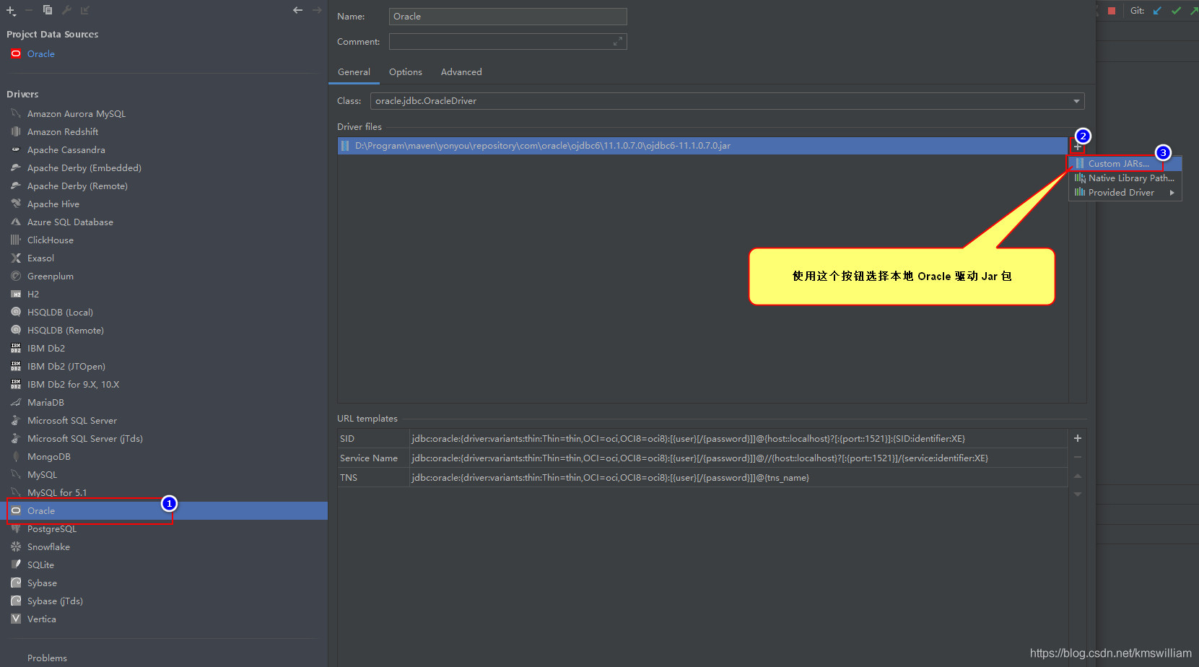Select the Sybase (jTds) driver
The height and width of the screenshot is (667, 1199).
click(55, 601)
